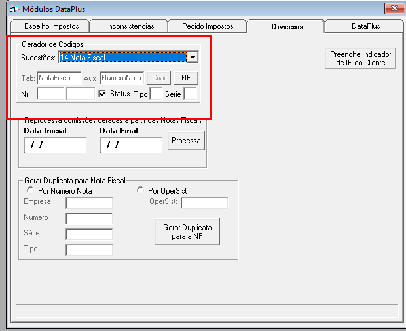The width and height of the screenshot is (406, 331).
Task: Click Preenche Indicador de IE do Cliente button
Action: [360, 58]
